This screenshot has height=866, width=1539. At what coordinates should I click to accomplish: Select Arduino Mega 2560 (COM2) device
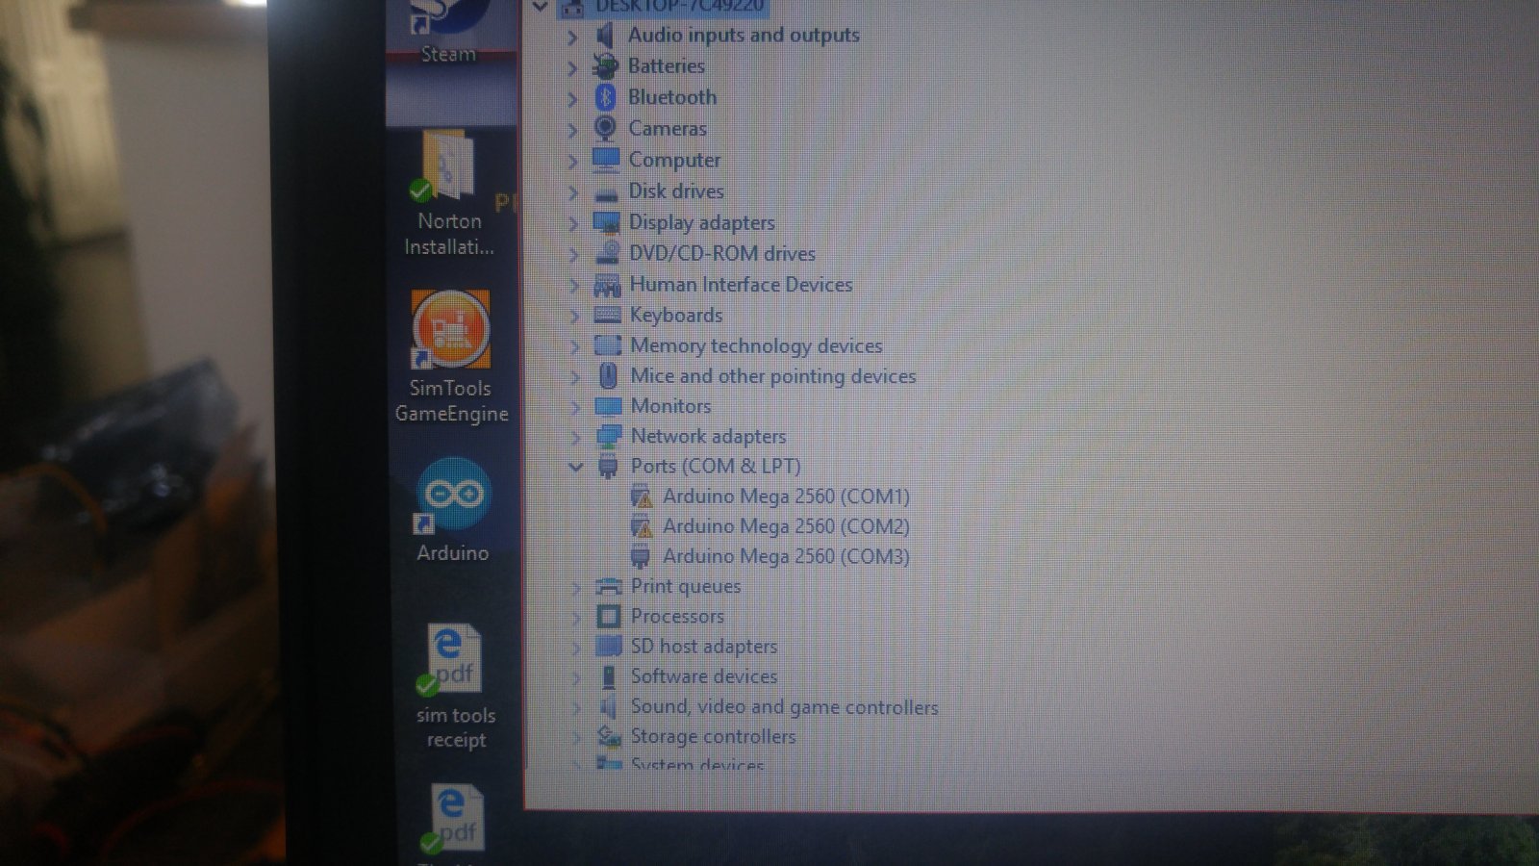tap(786, 526)
